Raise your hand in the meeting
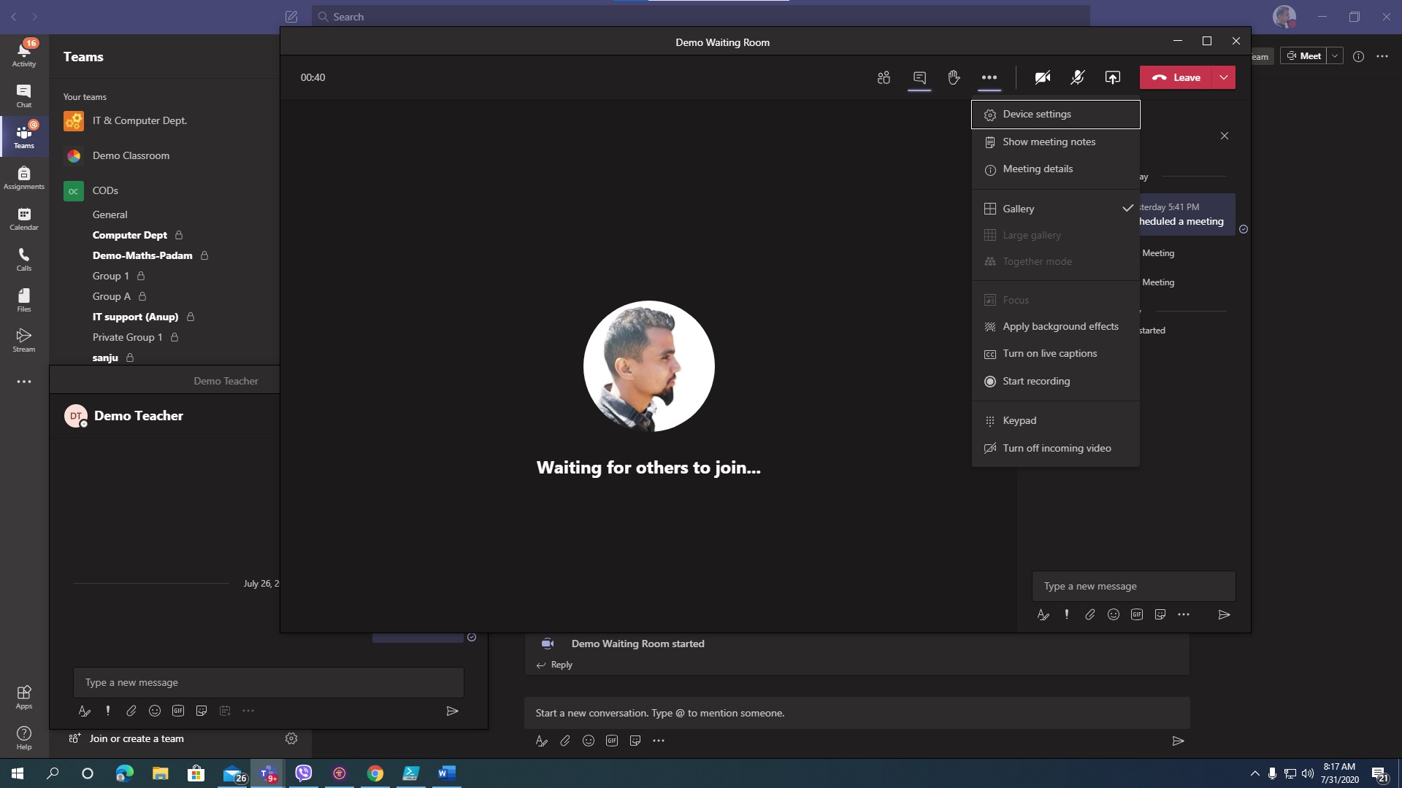The height and width of the screenshot is (788, 1402). click(954, 77)
